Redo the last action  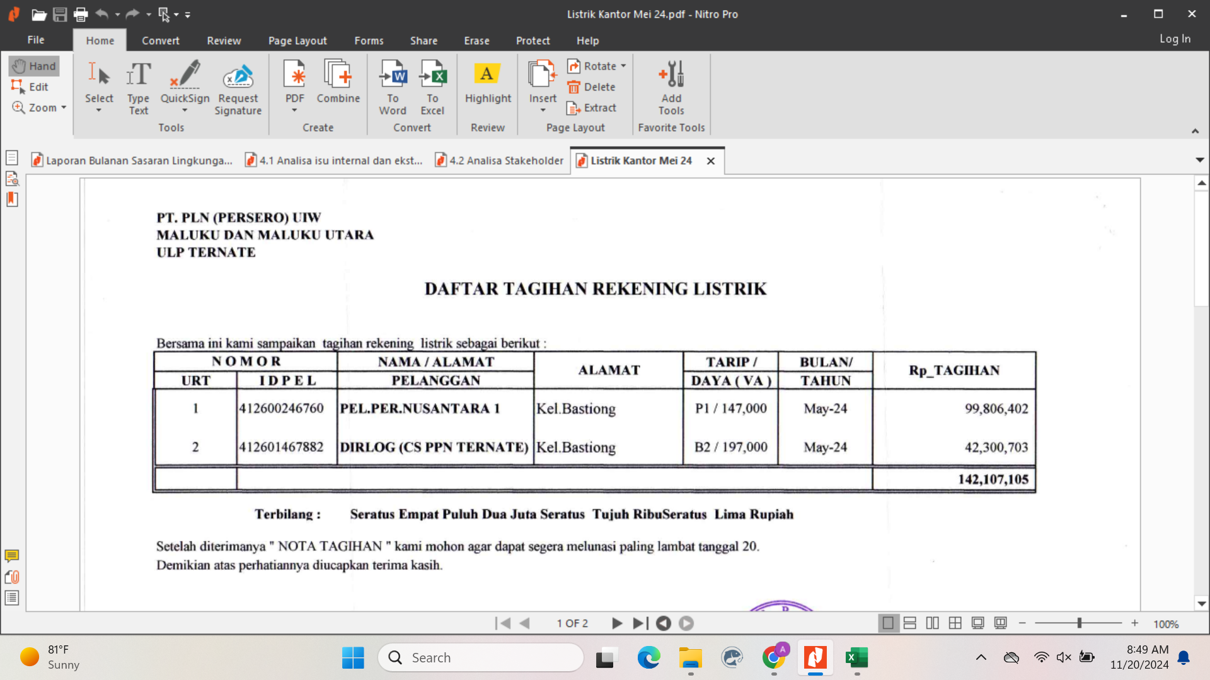[x=132, y=14]
